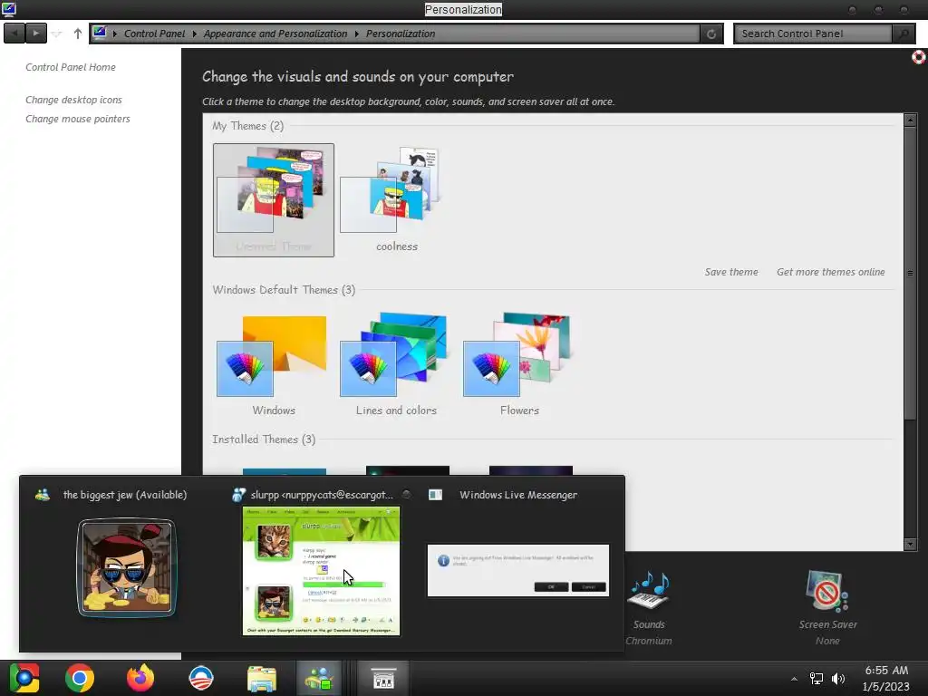This screenshot has height=696, width=928.
Task: Click Appearance and Personalization breadcrumb
Action: pyautogui.click(x=275, y=34)
